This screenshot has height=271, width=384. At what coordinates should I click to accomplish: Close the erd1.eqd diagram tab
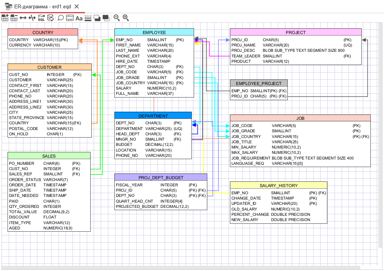click(77, 6)
